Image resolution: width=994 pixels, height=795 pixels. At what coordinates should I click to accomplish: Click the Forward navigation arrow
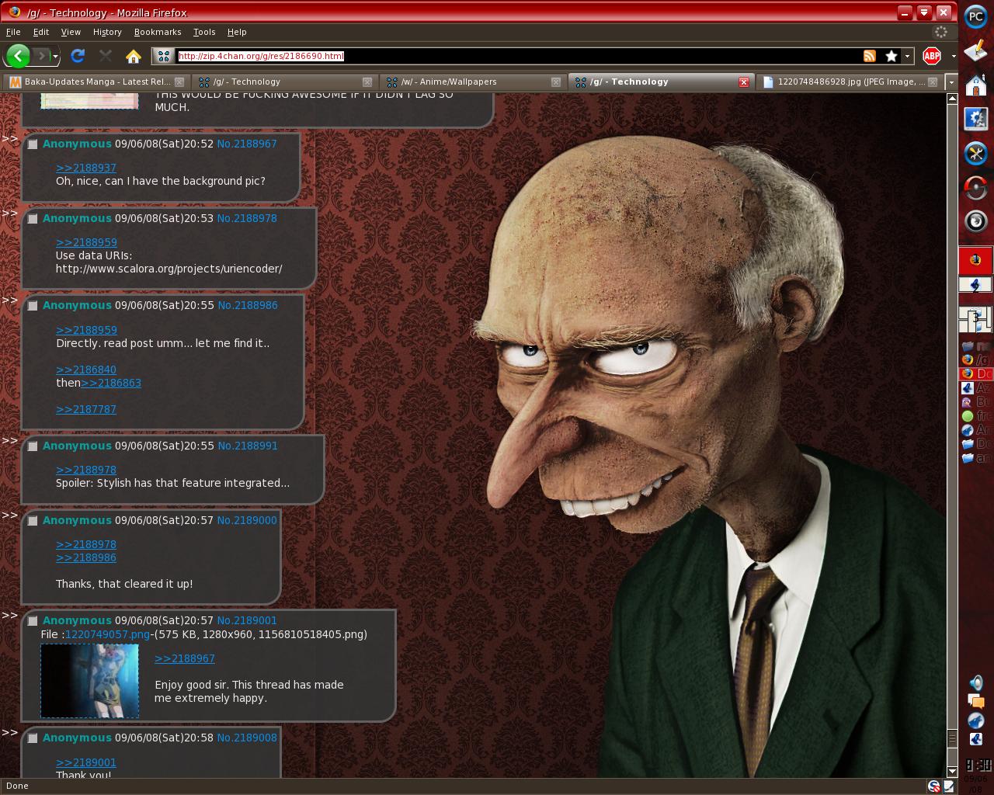point(42,56)
